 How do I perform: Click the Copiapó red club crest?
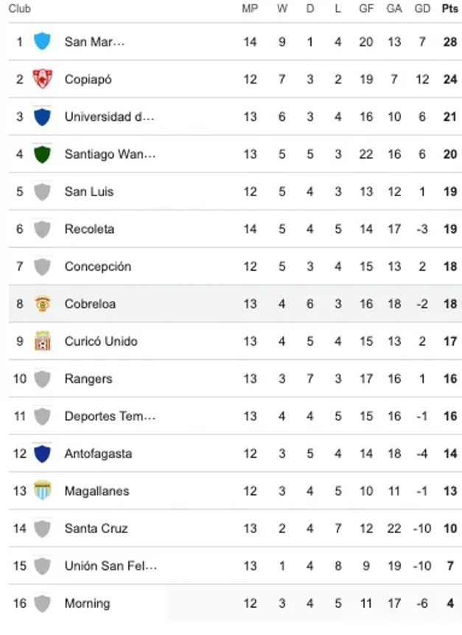43,79
